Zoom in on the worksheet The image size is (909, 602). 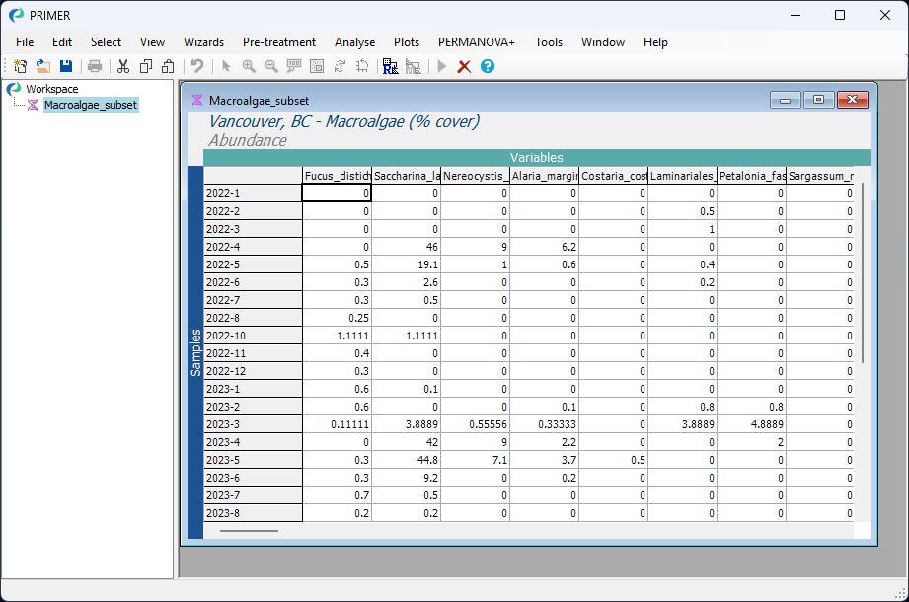250,66
